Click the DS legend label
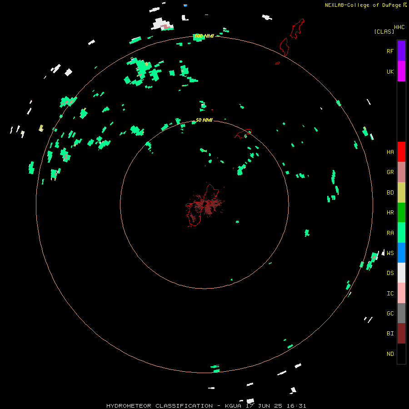Screen dimensions: 409x409 tap(390, 273)
